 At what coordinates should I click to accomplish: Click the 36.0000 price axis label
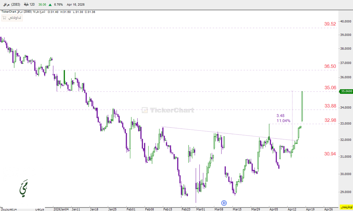click(346, 77)
